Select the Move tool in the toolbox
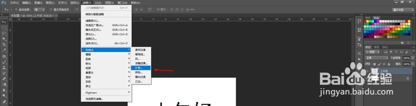The width and height of the screenshot is (416, 106). tap(4, 22)
